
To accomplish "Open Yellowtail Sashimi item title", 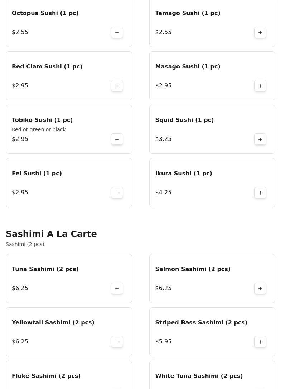I will tap(53, 322).
